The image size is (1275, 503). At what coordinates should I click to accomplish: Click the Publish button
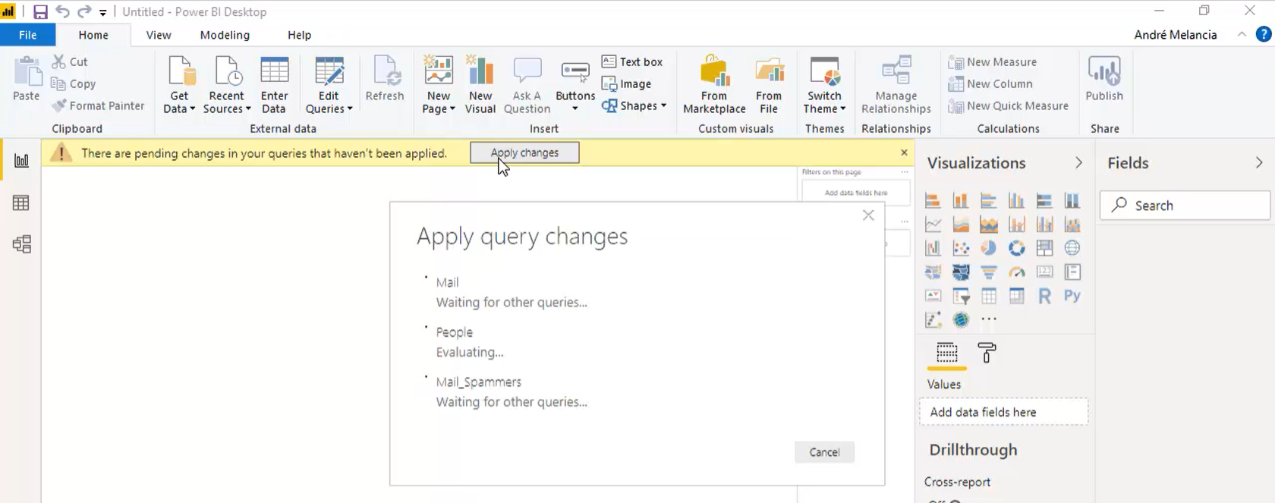coord(1104,79)
